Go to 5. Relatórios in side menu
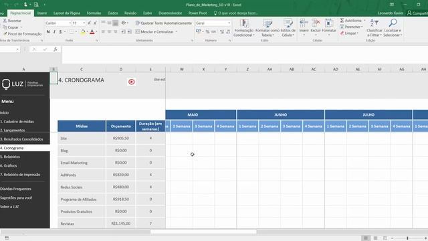The width and height of the screenshot is (428, 241). pos(10,157)
